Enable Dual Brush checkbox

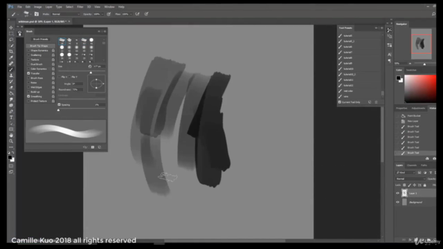[28, 64]
